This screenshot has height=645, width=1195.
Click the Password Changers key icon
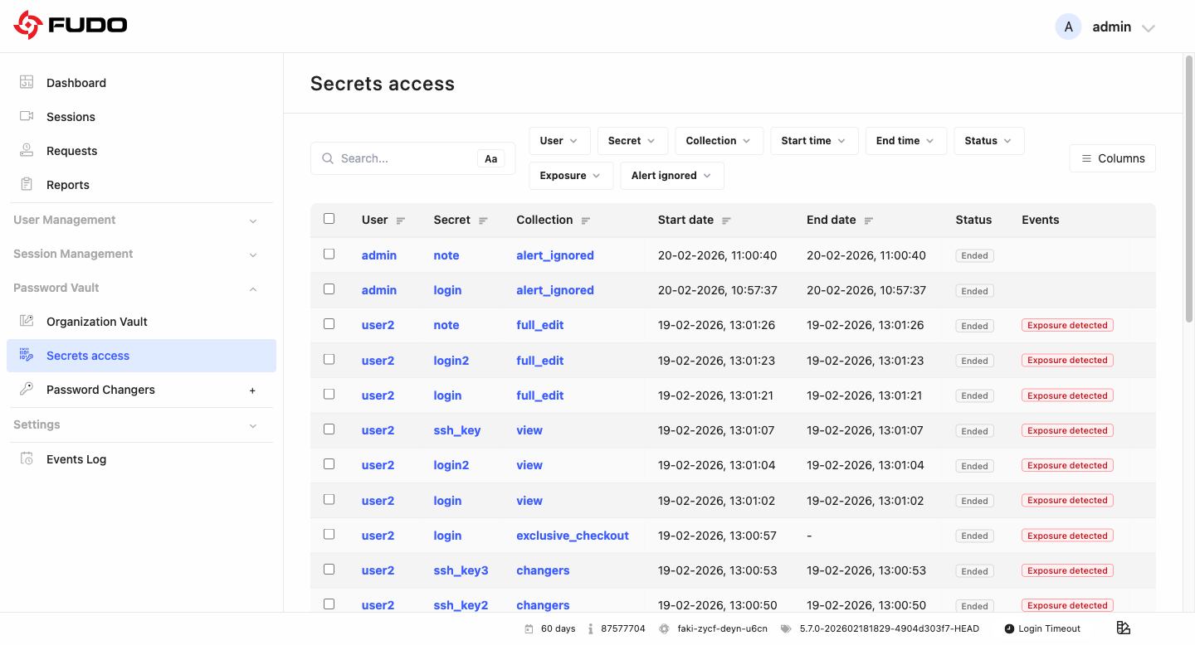tap(27, 389)
